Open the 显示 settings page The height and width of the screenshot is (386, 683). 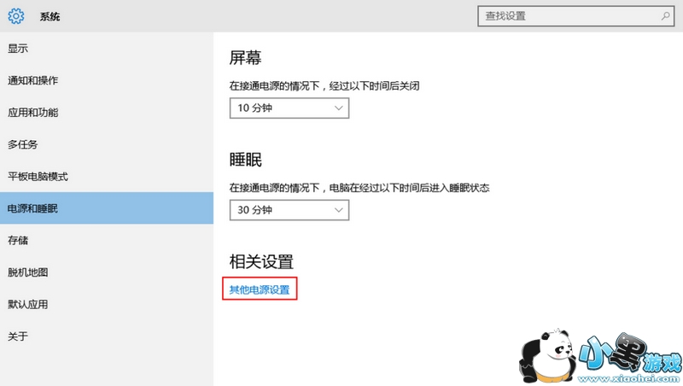pos(107,49)
